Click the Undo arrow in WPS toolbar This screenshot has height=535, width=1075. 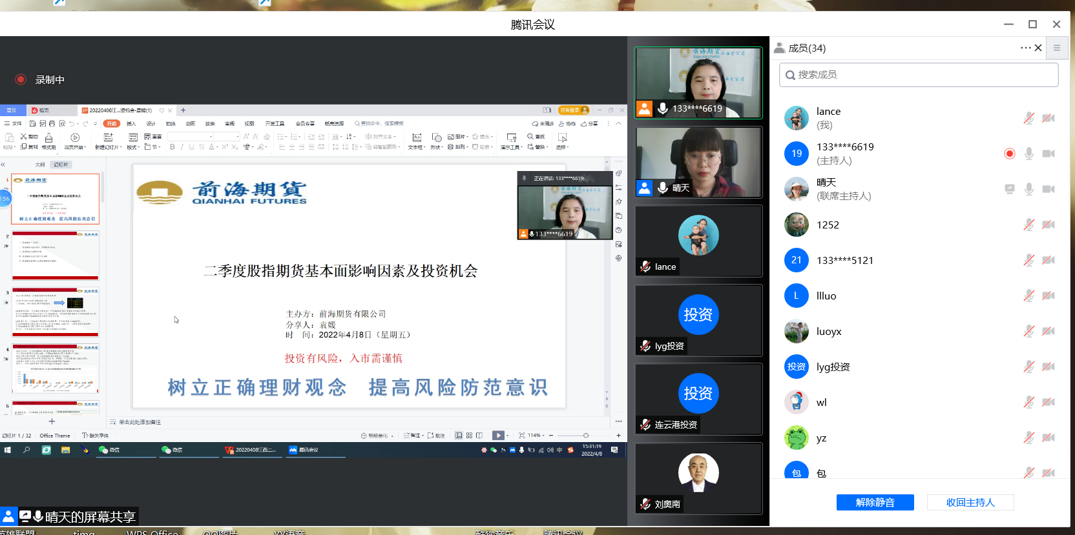click(x=71, y=123)
